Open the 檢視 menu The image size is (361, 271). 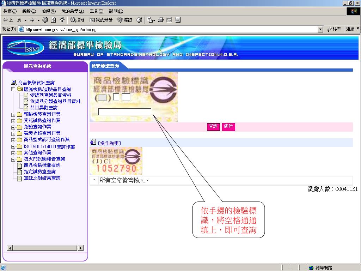pos(49,11)
